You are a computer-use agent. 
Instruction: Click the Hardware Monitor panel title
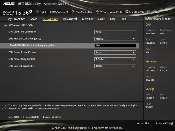click(x=161, y=19)
